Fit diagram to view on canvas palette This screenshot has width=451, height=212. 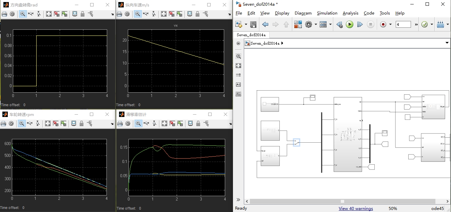(x=238, y=66)
